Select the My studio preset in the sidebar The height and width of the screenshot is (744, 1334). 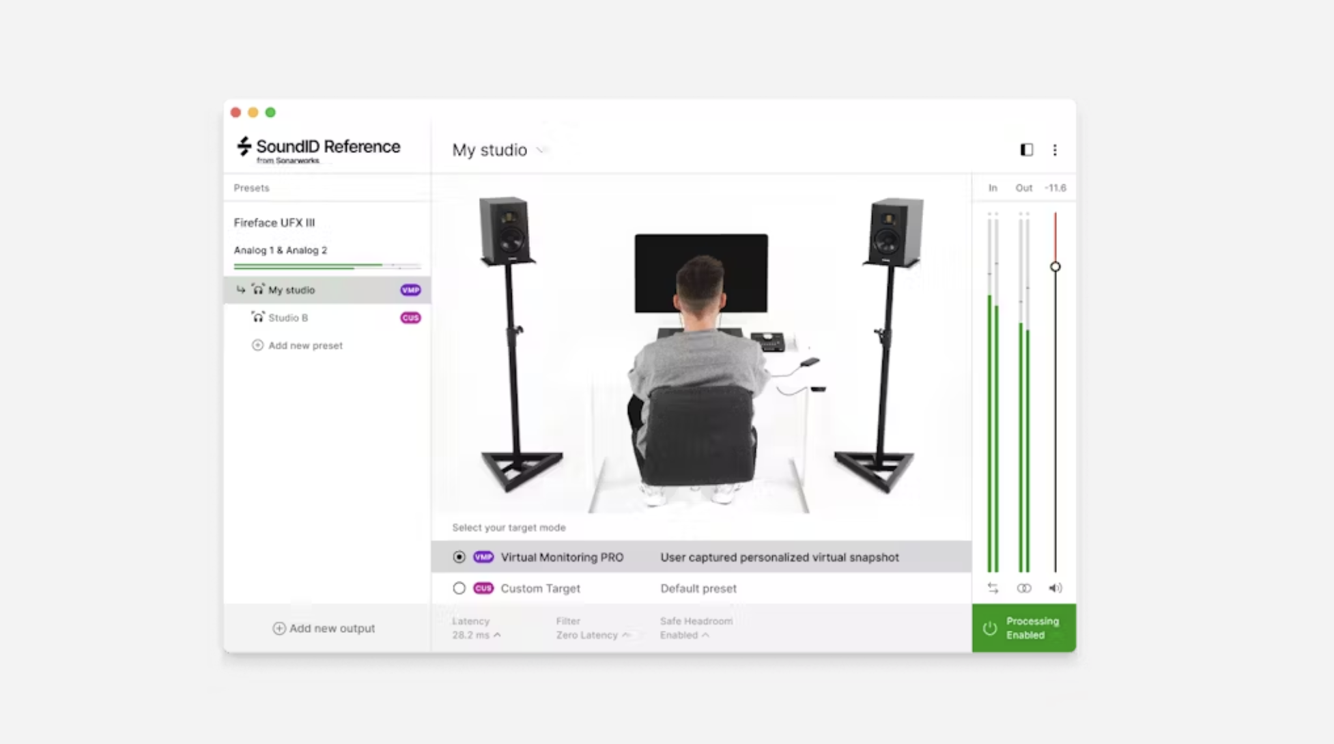point(292,290)
